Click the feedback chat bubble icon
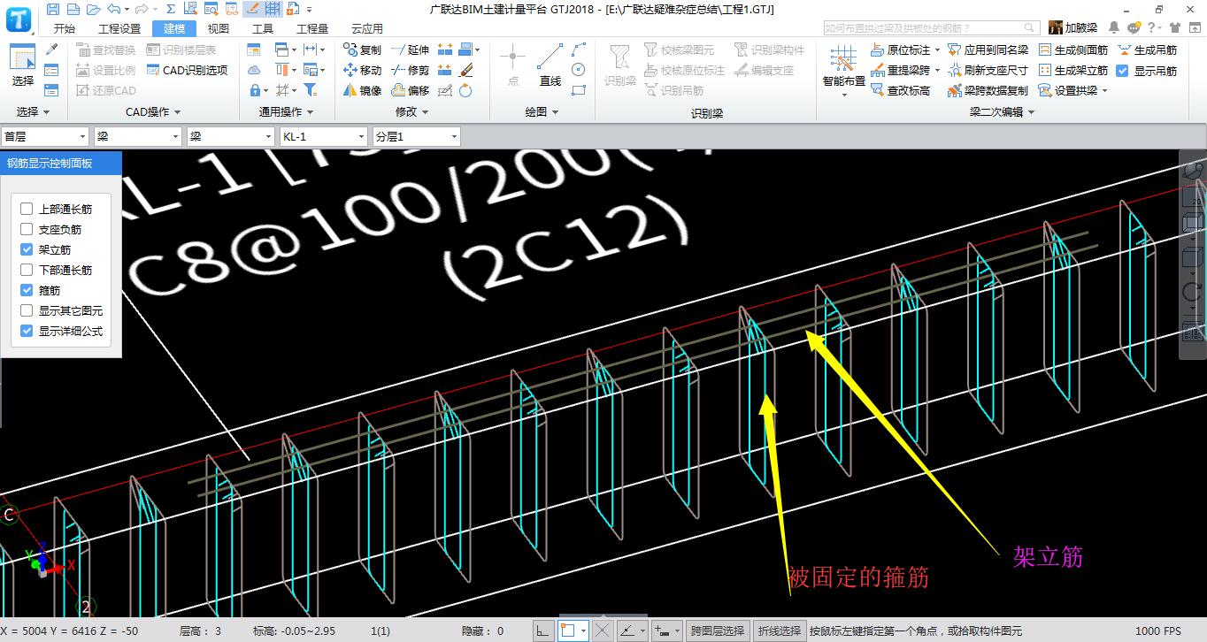The width and height of the screenshot is (1207, 642). click(1134, 28)
